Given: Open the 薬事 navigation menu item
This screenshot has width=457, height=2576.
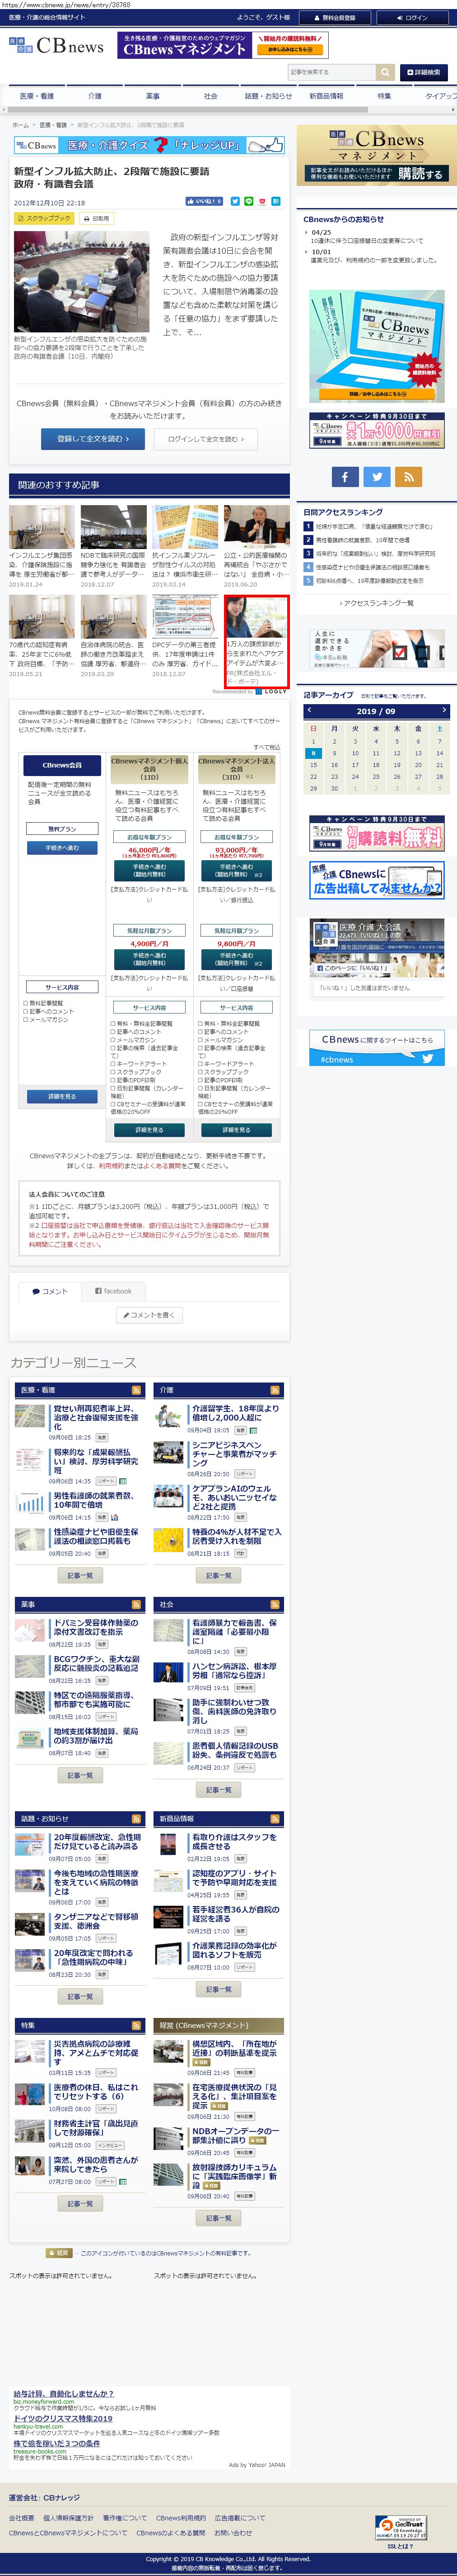Looking at the screenshot, I should pos(153,96).
